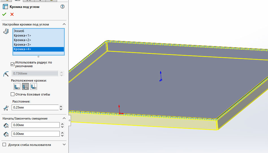Open help for Кромка под углом
268x153 pixels.
pyautogui.click(x=62, y=7)
